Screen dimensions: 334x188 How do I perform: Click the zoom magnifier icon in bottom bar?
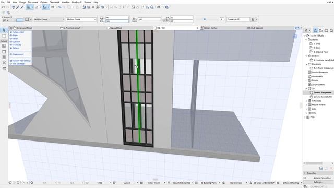pos(32,183)
